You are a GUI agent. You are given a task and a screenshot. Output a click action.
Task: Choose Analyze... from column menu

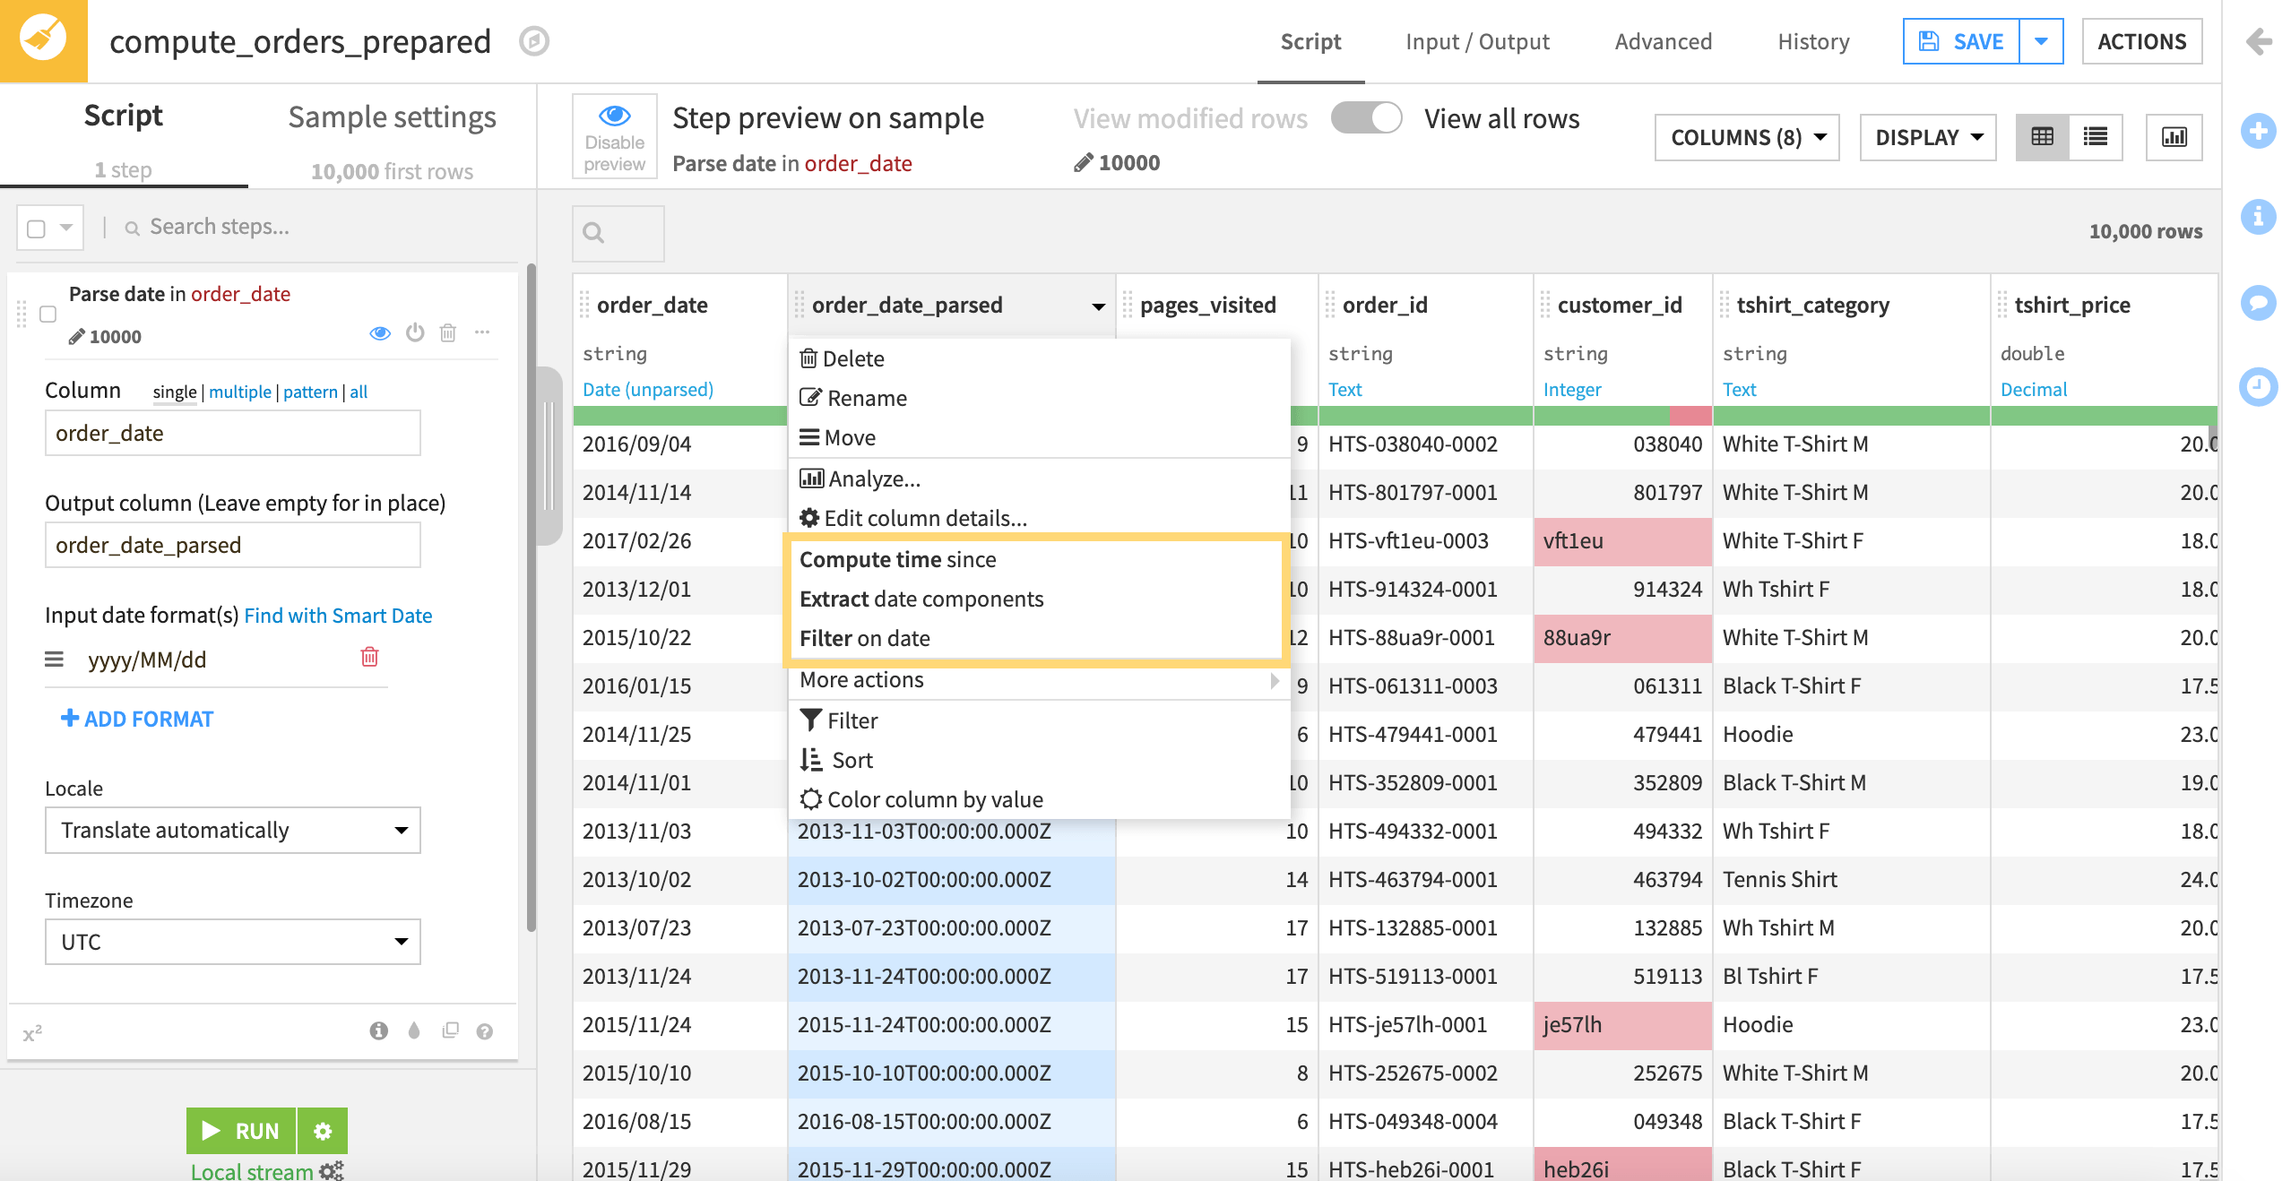[x=1038, y=479]
